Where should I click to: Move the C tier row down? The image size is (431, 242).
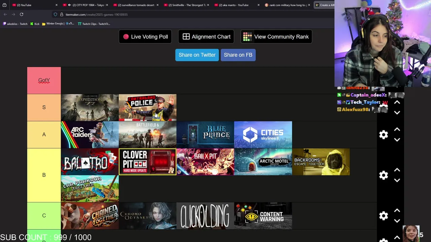397,221
